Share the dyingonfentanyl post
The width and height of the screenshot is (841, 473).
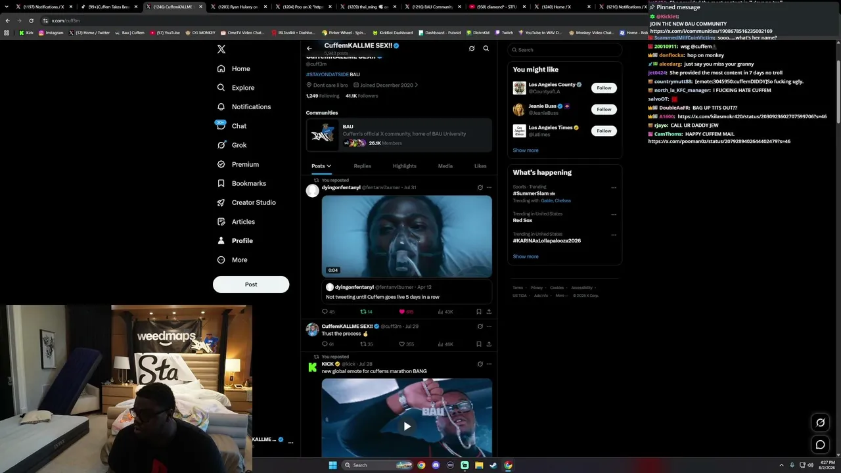tap(489, 311)
